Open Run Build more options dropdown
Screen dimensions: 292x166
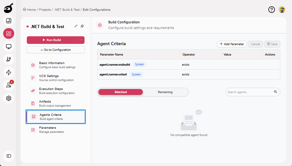pyautogui.click(x=81, y=40)
